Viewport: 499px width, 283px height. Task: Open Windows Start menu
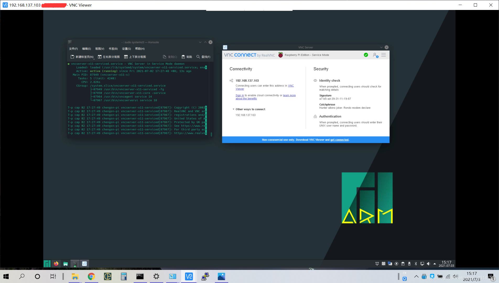[6, 276]
